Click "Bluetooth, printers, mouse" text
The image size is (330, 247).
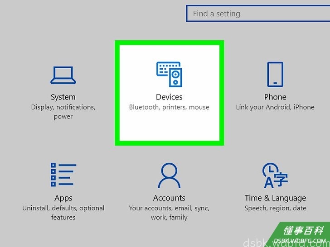point(169,107)
